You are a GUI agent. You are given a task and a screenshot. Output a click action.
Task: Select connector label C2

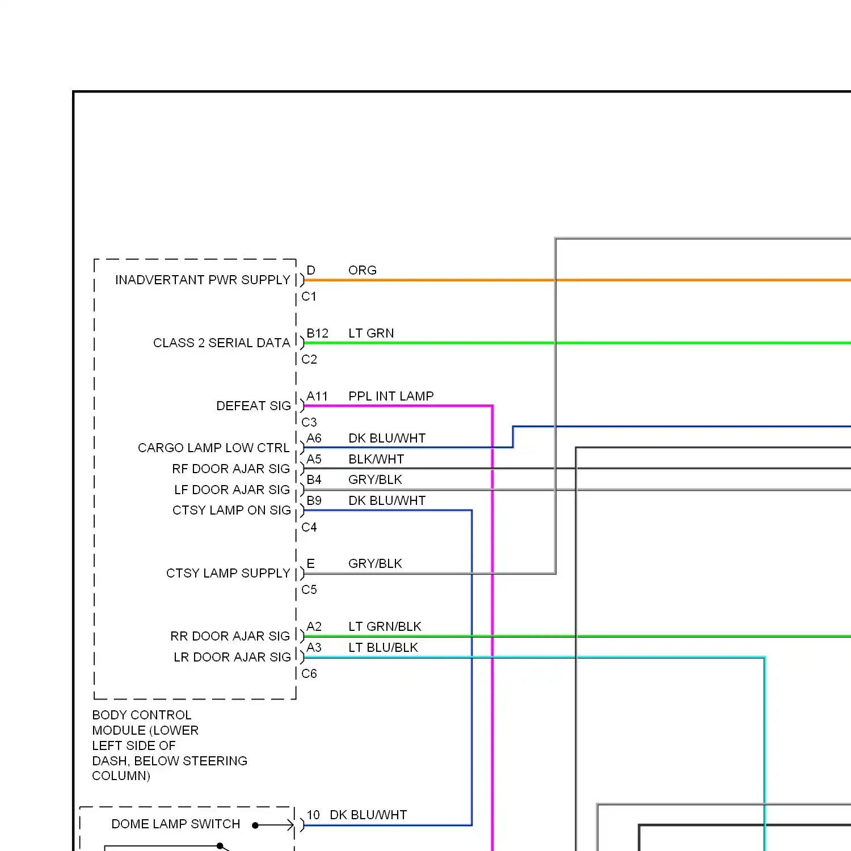pos(309,360)
